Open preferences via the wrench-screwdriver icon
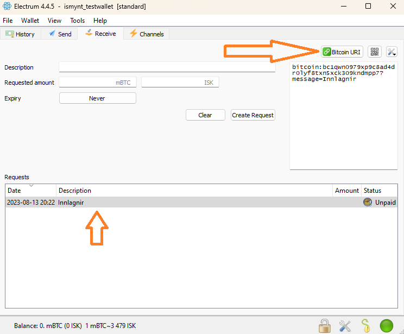 345,326
